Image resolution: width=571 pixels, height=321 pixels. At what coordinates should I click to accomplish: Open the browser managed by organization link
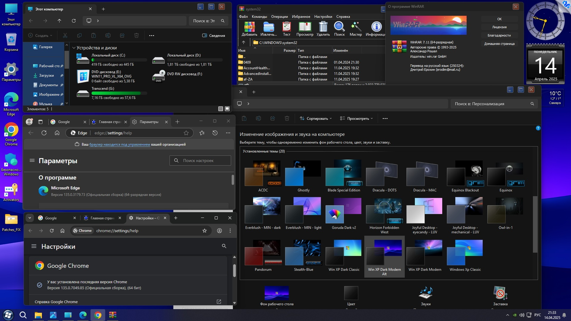(120, 144)
